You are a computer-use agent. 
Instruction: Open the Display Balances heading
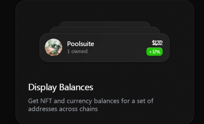[x=61, y=87]
